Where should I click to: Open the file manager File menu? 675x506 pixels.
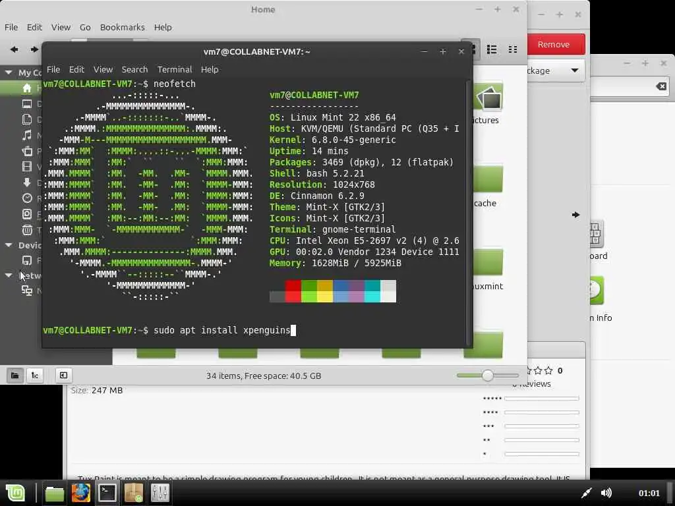pyautogui.click(x=11, y=27)
